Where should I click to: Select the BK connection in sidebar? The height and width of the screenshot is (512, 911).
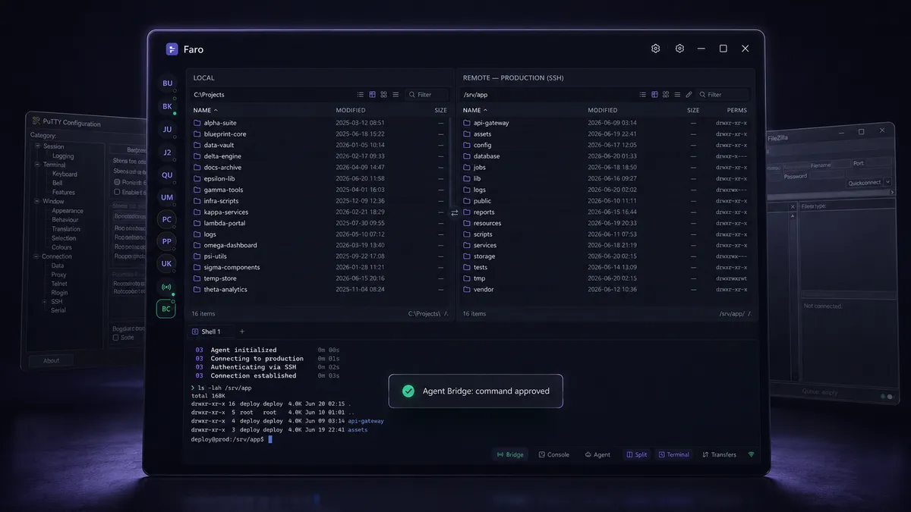(x=167, y=106)
